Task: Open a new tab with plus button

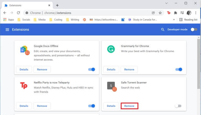Action: tap(57, 6)
